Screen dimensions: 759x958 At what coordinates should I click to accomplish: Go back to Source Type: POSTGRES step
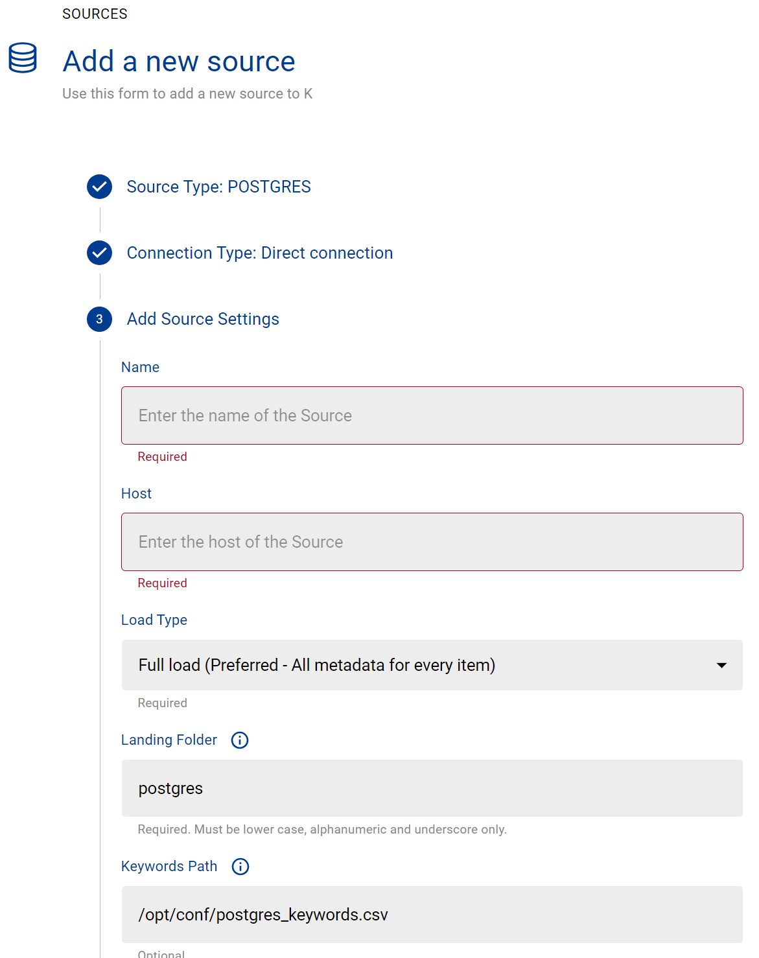pos(218,187)
